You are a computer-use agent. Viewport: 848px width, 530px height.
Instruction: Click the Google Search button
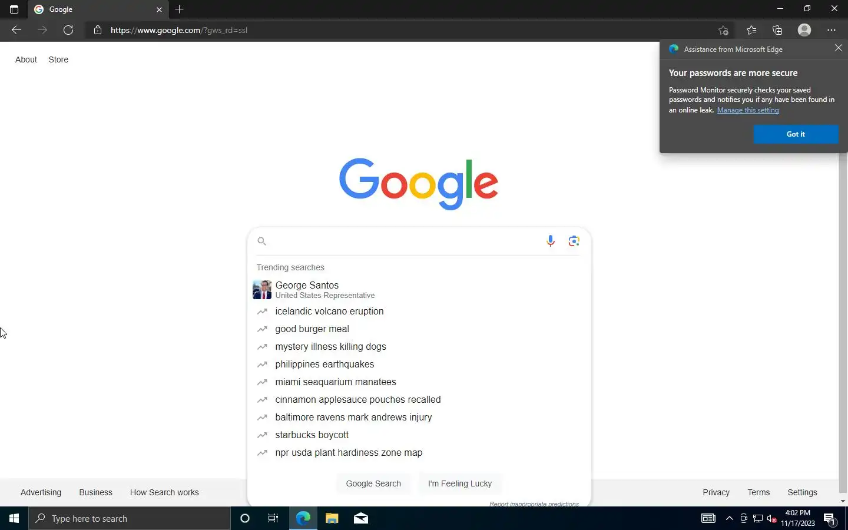click(373, 483)
